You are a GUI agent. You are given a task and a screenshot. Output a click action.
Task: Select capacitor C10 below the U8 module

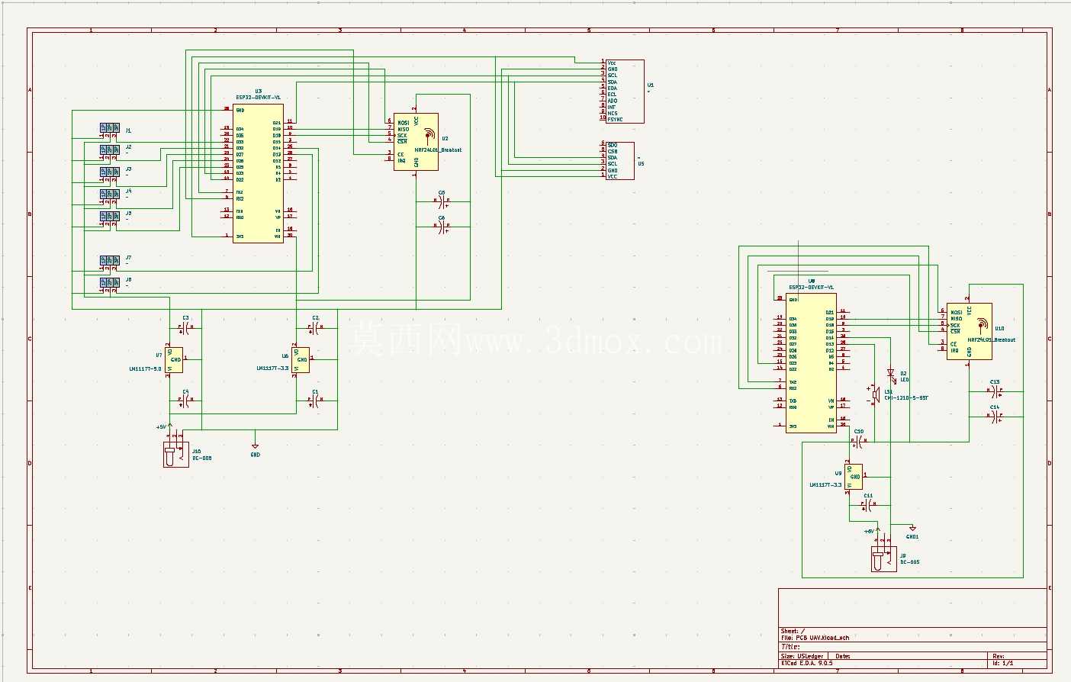pyautogui.click(x=859, y=441)
